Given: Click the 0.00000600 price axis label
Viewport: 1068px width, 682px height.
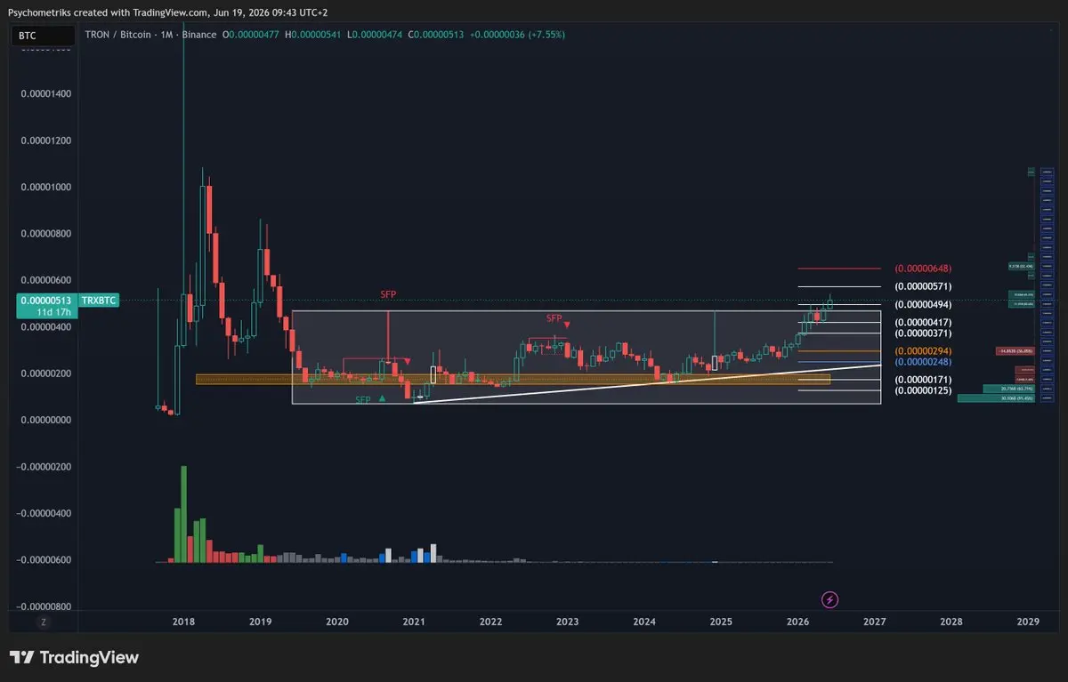Looking at the screenshot, I should [x=46, y=280].
